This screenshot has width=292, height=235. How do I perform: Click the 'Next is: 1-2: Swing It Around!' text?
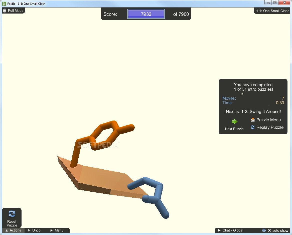tap(253, 112)
